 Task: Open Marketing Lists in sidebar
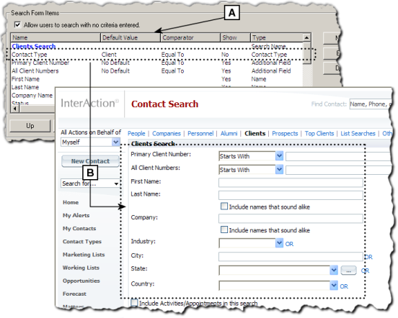pyautogui.click(x=84, y=255)
